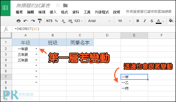Select row 5 header
The height and width of the screenshot is (102, 176).
point(6,66)
